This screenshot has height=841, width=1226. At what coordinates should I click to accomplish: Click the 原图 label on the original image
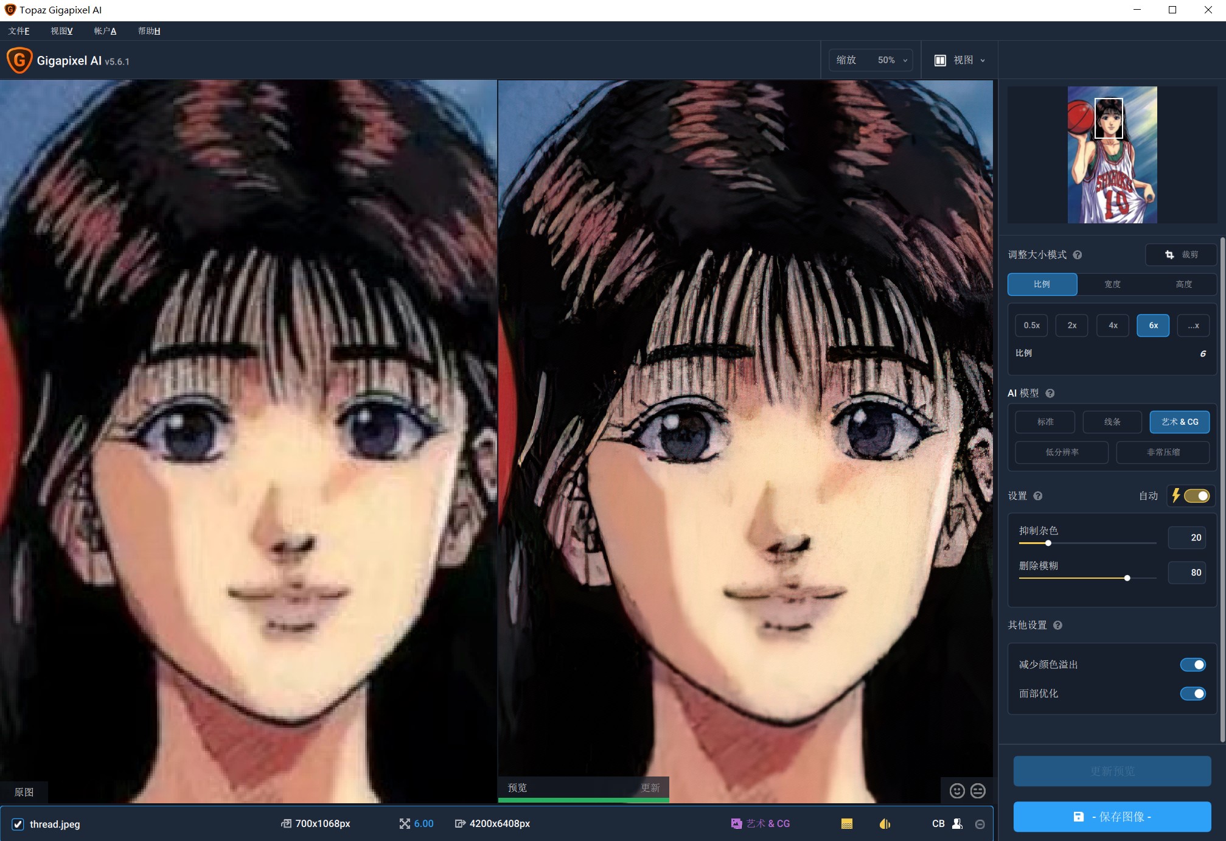coord(24,792)
